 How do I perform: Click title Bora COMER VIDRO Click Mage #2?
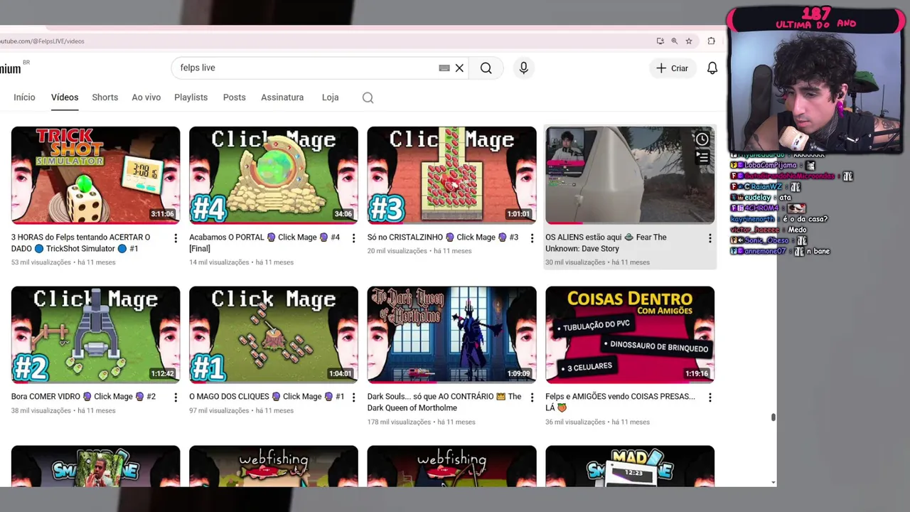[x=83, y=397]
